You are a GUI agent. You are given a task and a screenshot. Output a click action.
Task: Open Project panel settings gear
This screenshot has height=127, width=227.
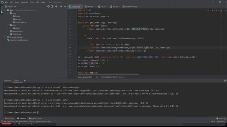point(61,6)
